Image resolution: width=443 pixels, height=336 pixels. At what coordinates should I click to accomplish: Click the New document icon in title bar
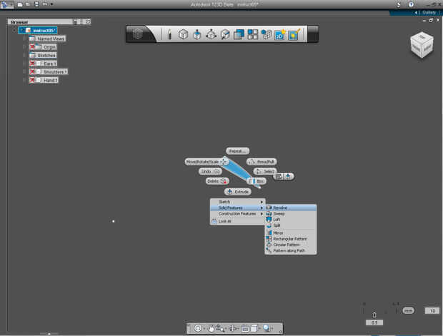(x=20, y=4)
